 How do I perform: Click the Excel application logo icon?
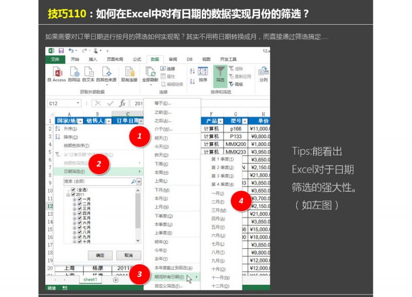coord(51,50)
